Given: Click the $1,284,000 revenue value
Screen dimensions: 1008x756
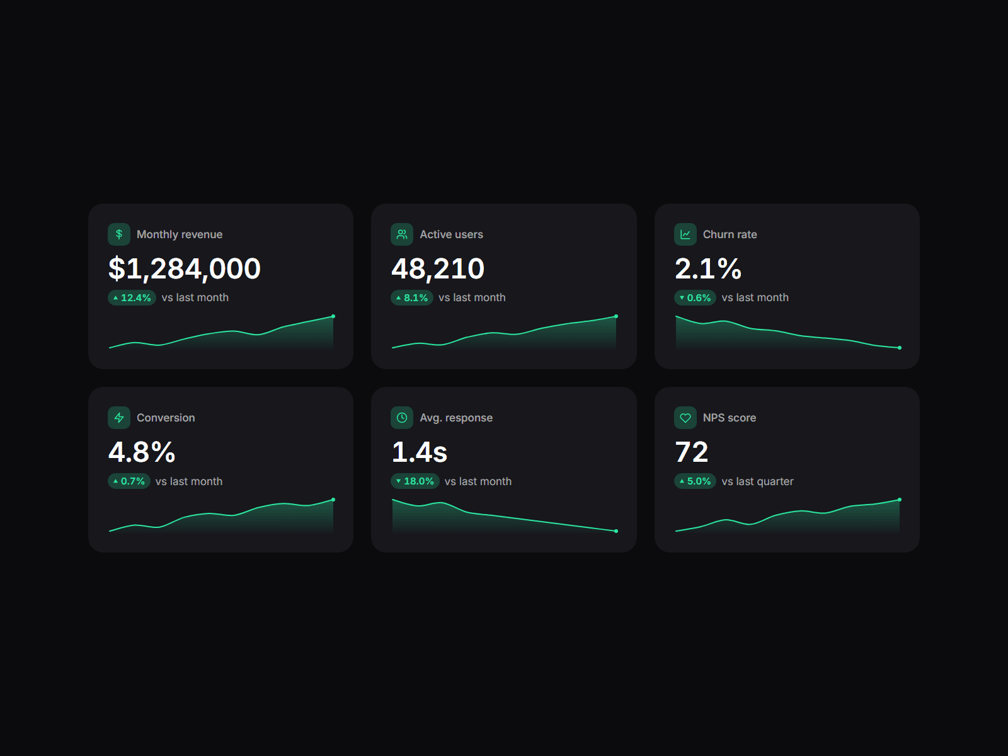Looking at the screenshot, I should click(185, 269).
